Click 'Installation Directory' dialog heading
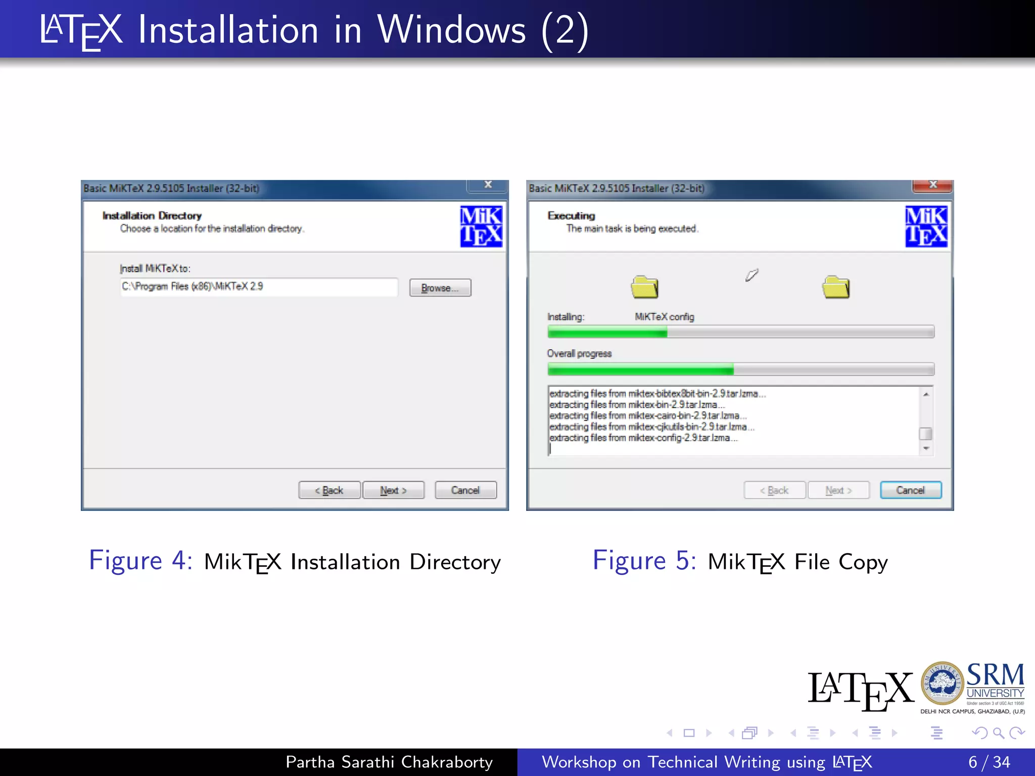This screenshot has width=1035, height=776. pyautogui.click(x=152, y=216)
